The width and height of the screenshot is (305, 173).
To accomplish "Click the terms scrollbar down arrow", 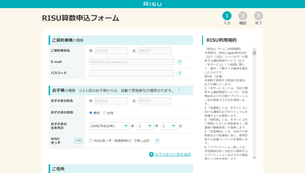I will pos(254,158).
